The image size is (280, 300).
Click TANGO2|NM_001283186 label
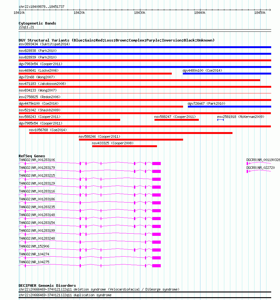[x=37, y=199]
